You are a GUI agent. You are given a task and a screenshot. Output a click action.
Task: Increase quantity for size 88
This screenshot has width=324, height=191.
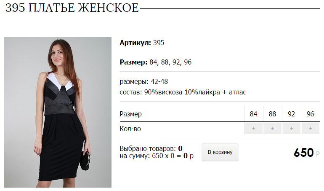pyautogui.click(x=272, y=129)
